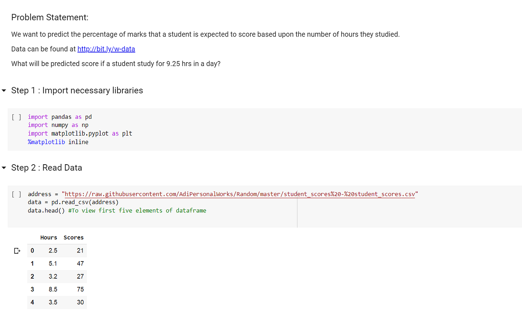Image resolution: width=522 pixels, height=317 pixels.
Task: Click the 8.5 hours table cell
Action: pyautogui.click(x=53, y=289)
